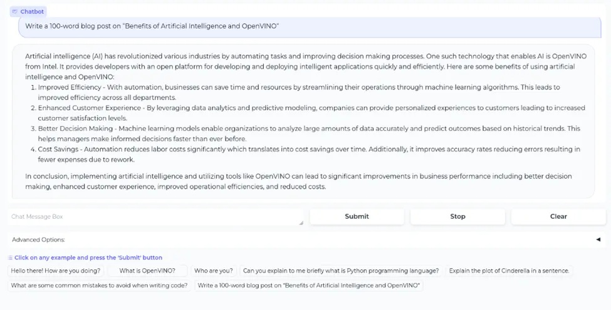The image size is (611, 310).
Task: Click the Advanced Options label
Action: [38, 239]
